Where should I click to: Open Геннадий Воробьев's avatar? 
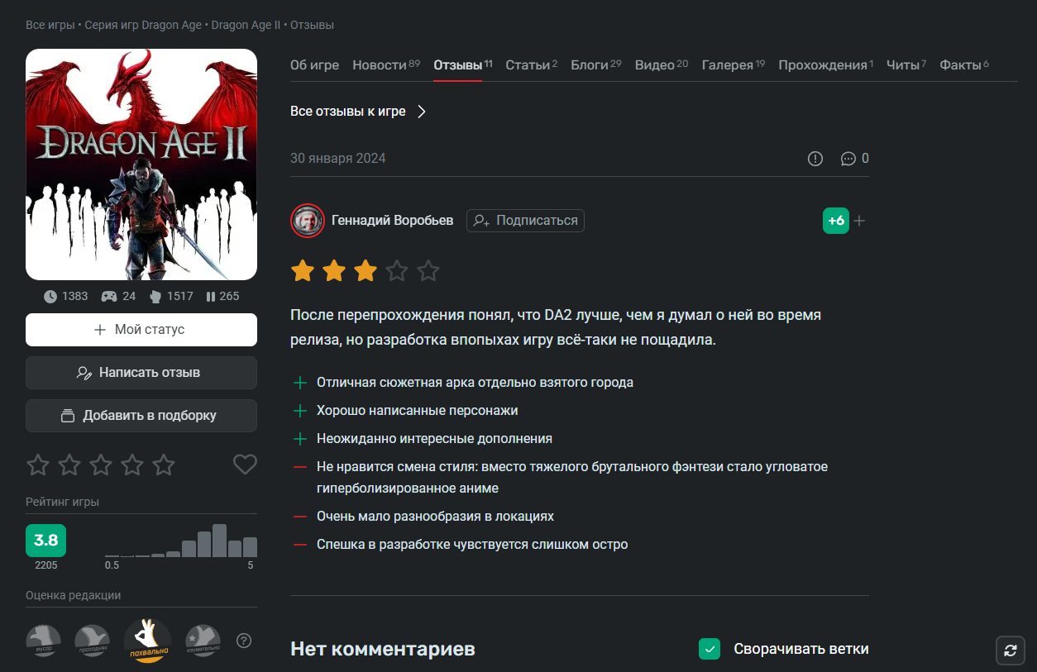(307, 221)
